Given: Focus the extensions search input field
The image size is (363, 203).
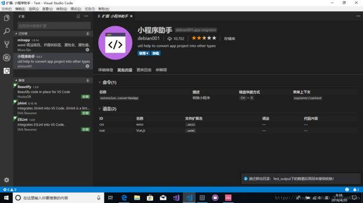Looking at the screenshot, I should click(x=54, y=26).
